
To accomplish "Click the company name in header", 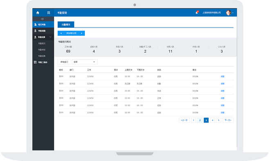I will [x=211, y=13].
